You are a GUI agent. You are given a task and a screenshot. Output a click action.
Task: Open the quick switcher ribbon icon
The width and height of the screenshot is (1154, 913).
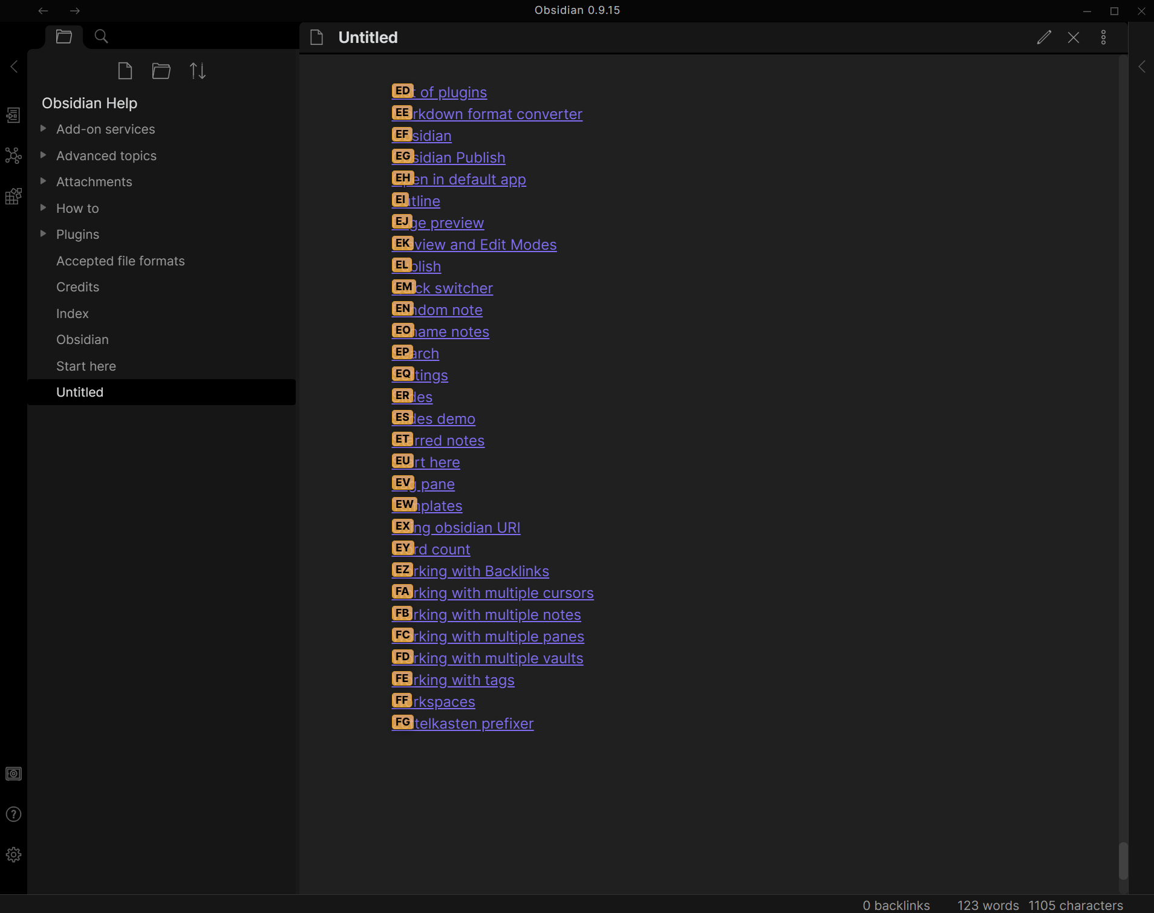point(13,115)
